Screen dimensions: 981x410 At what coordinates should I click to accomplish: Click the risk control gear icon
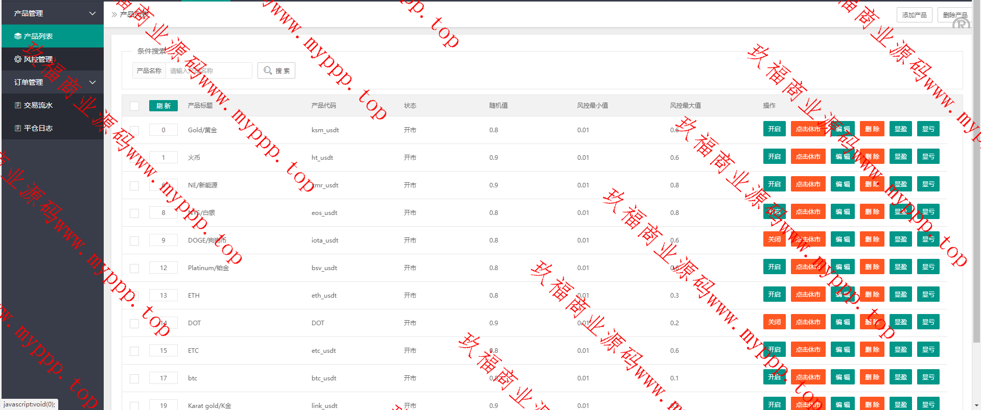click(18, 59)
